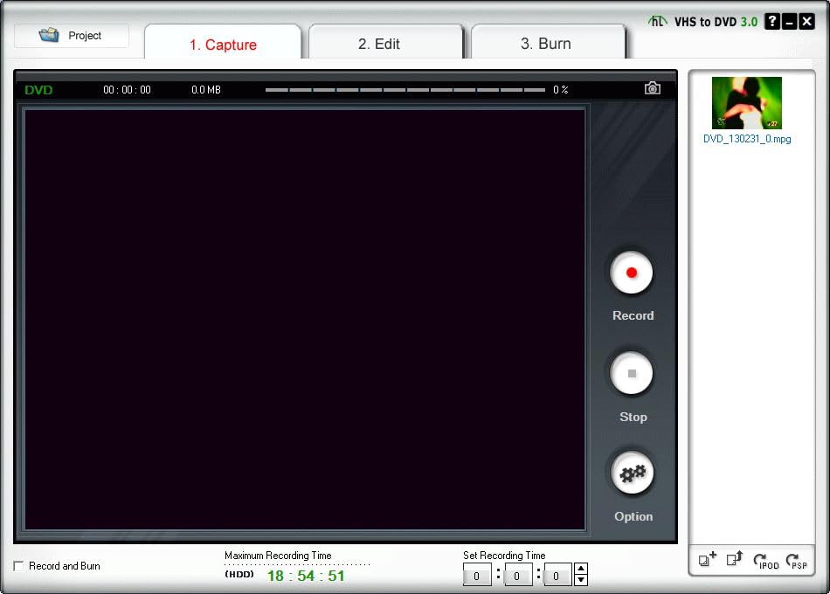Open the help question mark button
Screen dimensions: 830x594
[x=772, y=21]
